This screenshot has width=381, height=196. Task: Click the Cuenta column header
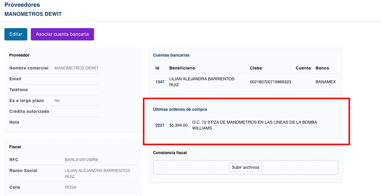pyautogui.click(x=303, y=68)
